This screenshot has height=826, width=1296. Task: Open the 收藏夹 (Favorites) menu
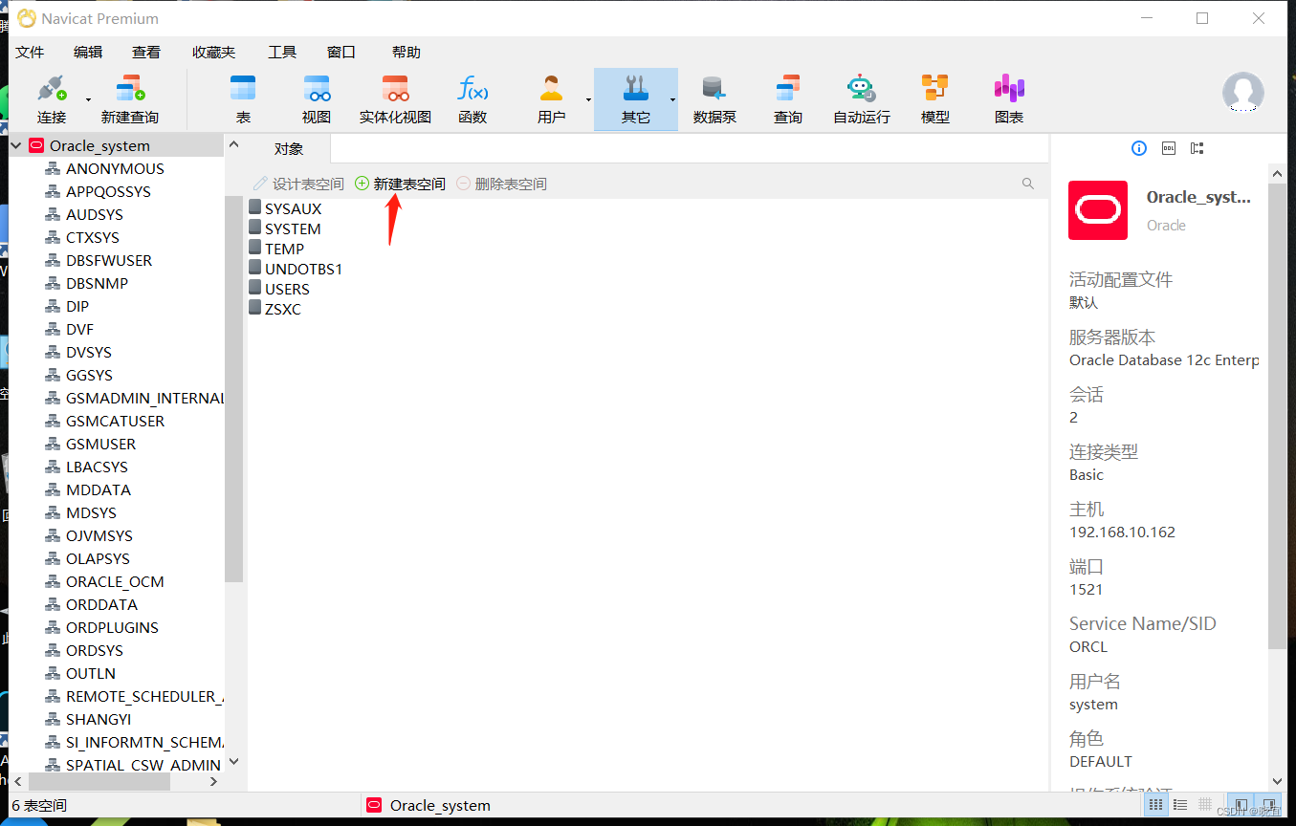coord(213,52)
